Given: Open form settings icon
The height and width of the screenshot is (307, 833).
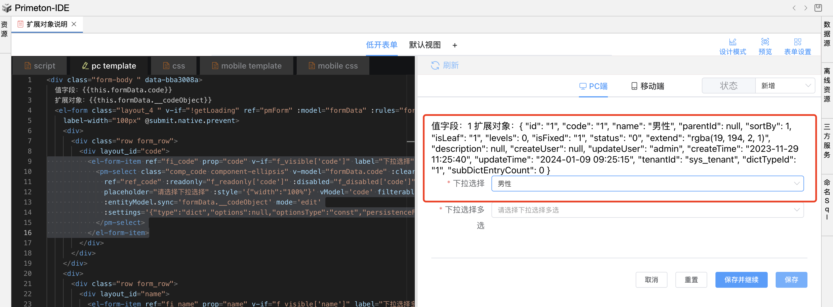Looking at the screenshot, I should [798, 42].
